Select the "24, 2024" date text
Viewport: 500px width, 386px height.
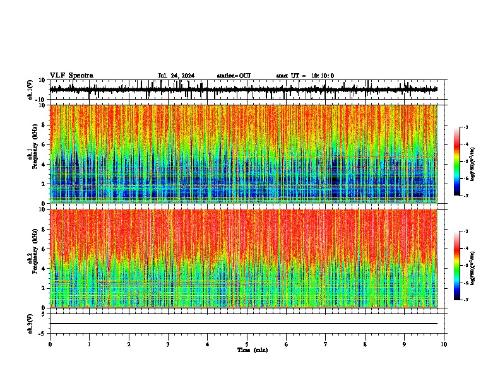click(181, 76)
